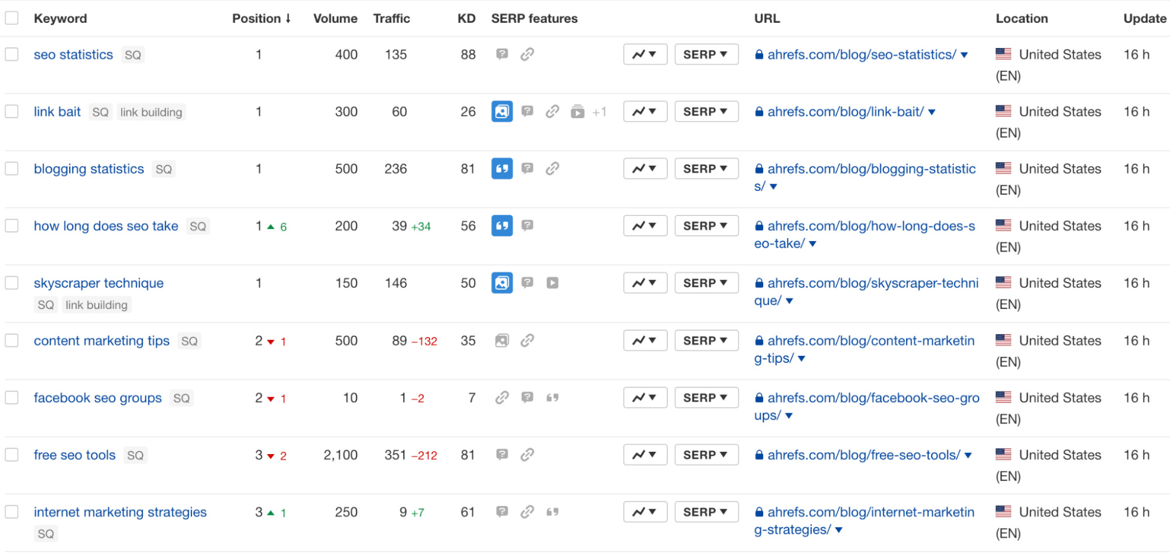Sort by the Position column header
Image resolution: width=1170 pixels, height=553 pixels.
coord(261,18)
